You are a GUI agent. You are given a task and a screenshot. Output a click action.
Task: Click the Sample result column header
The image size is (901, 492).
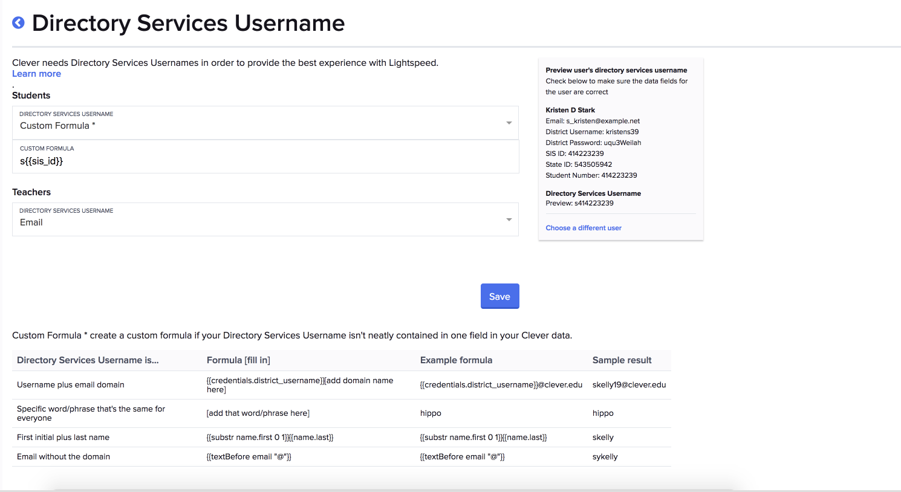click(x=622, y=360)
